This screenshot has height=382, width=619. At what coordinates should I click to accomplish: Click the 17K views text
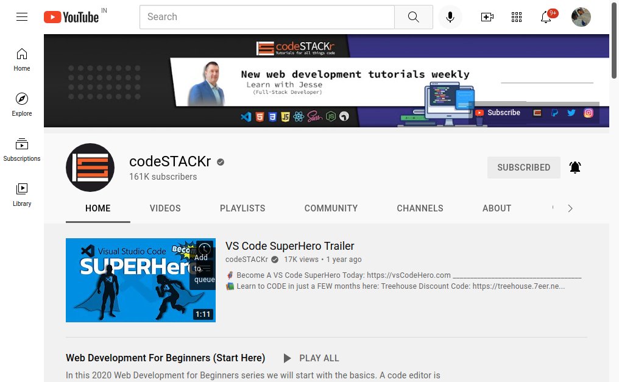click(x=301, y=260)
